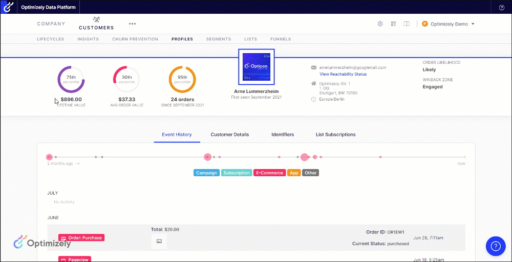Click the Opticon profile picture

pos(257,67)
